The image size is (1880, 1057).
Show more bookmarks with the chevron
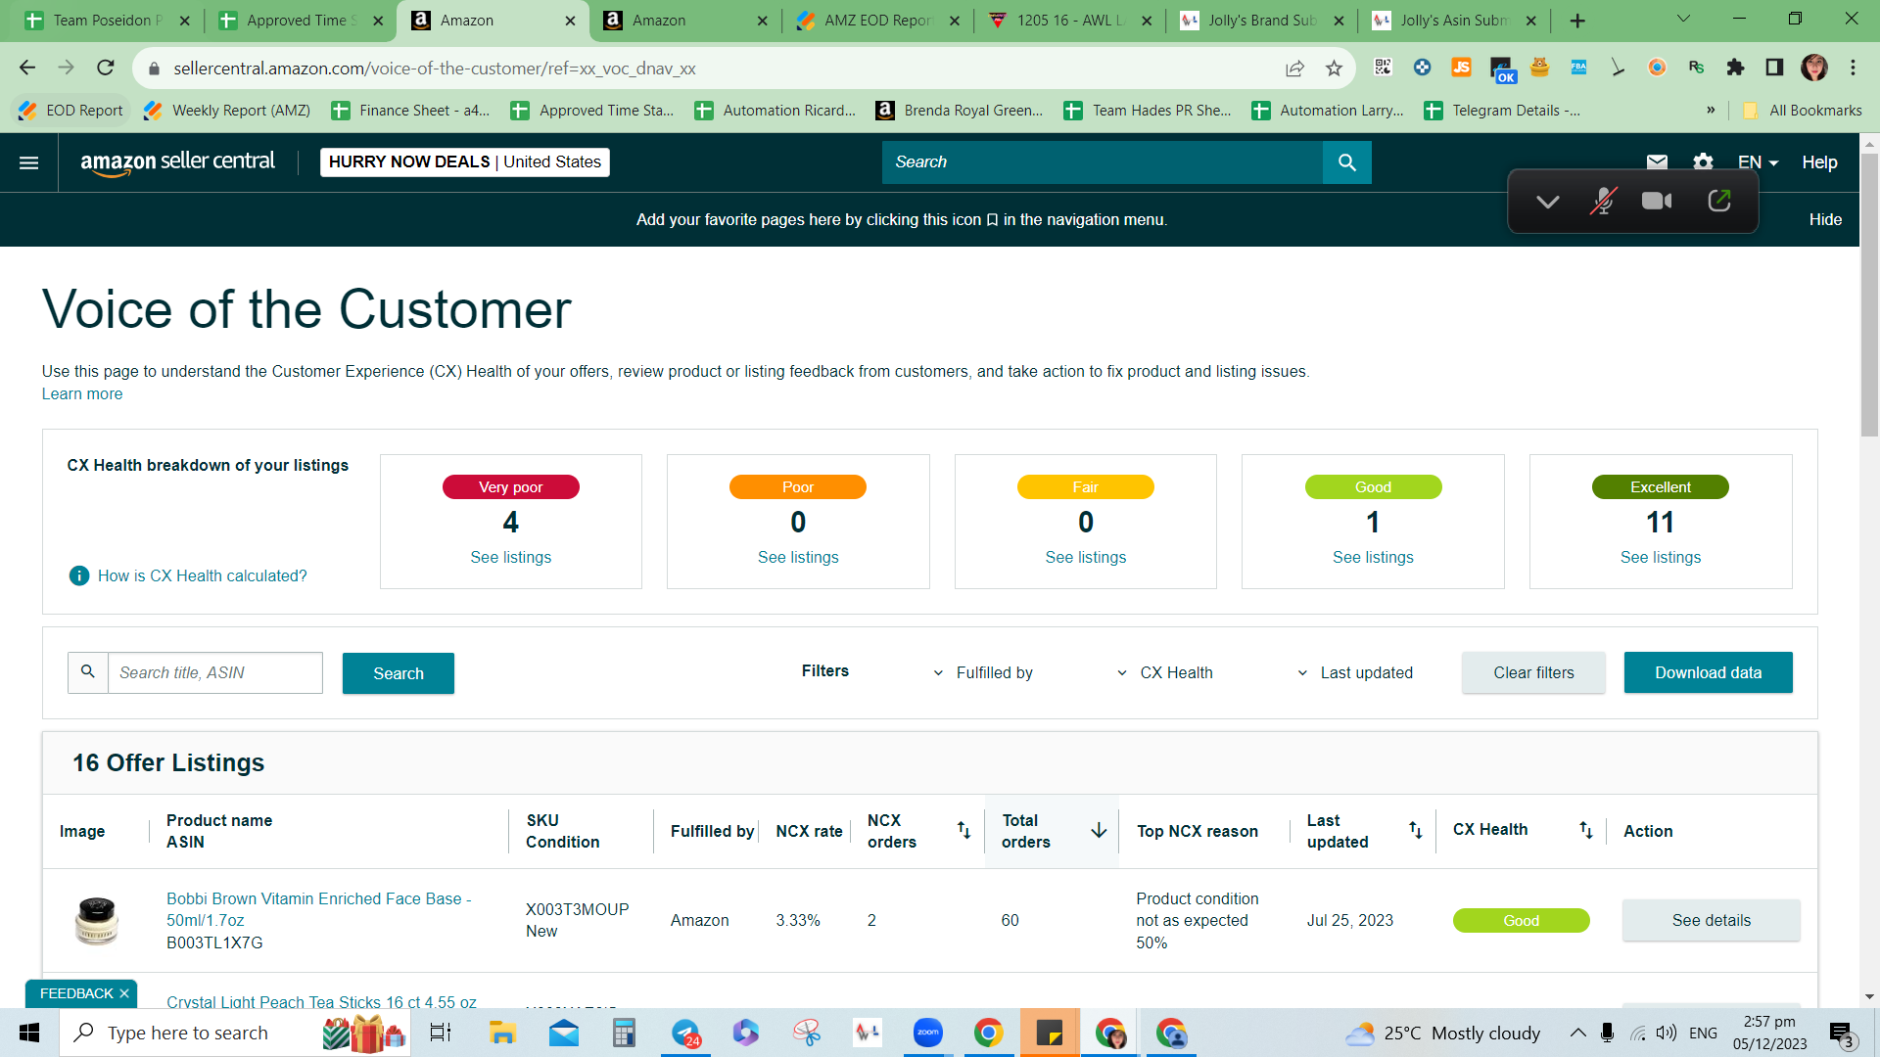pos(1711,110)
